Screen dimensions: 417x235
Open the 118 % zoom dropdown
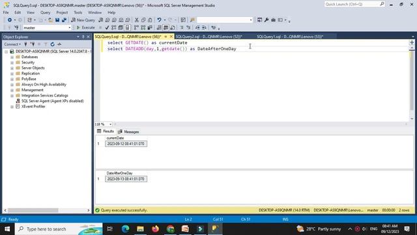(x=110, y=124)
